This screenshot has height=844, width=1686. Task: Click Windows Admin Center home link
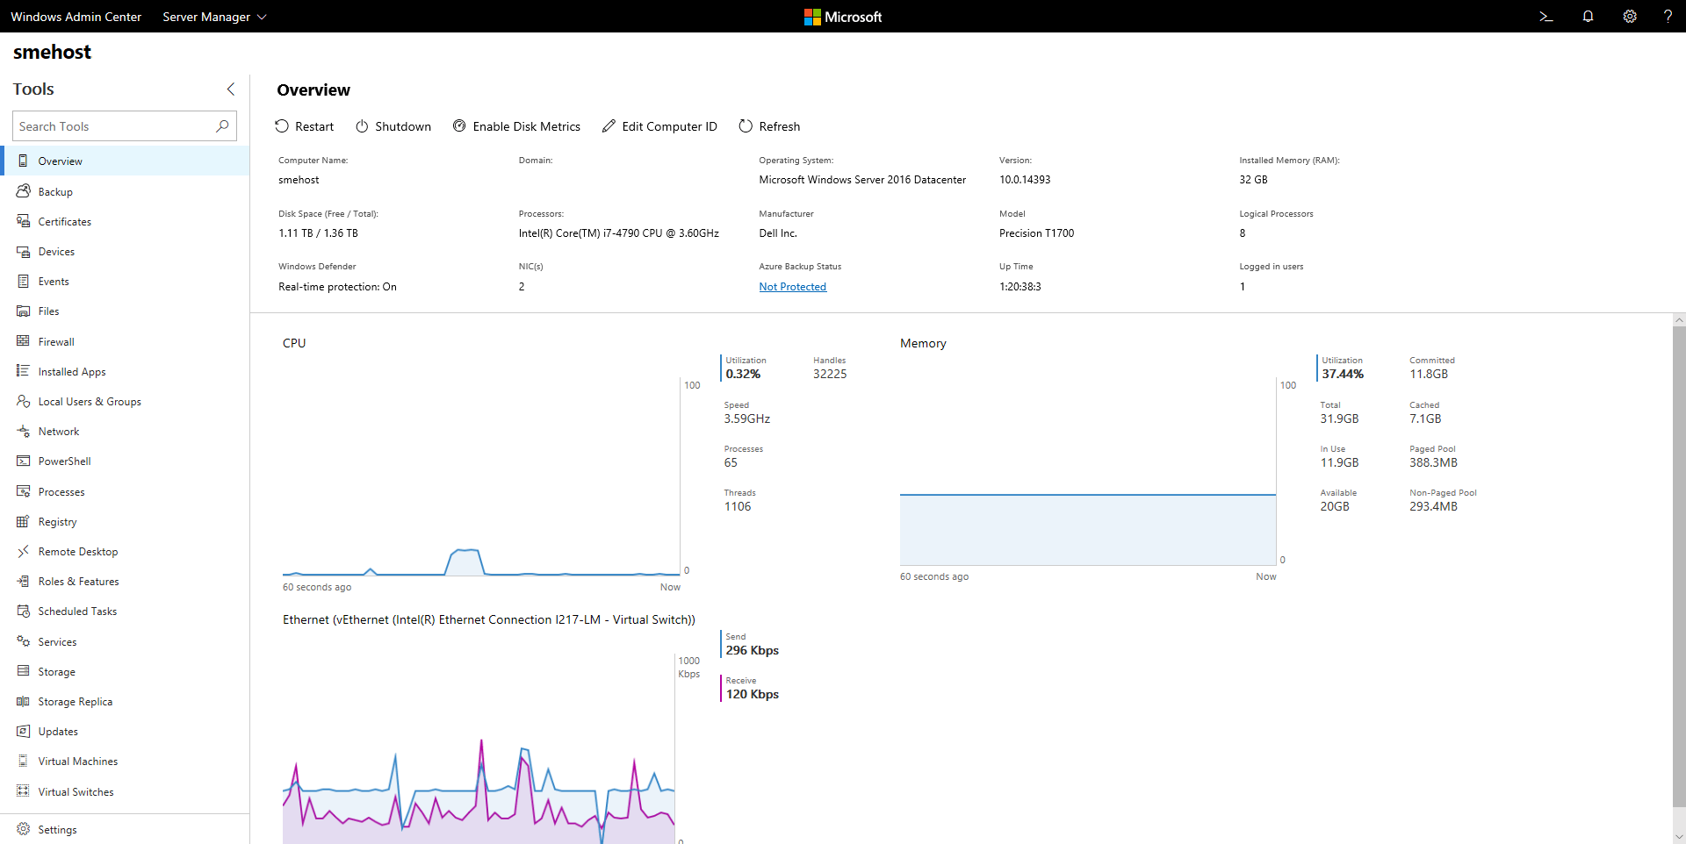pyautogui.click(x=76, y=17)
